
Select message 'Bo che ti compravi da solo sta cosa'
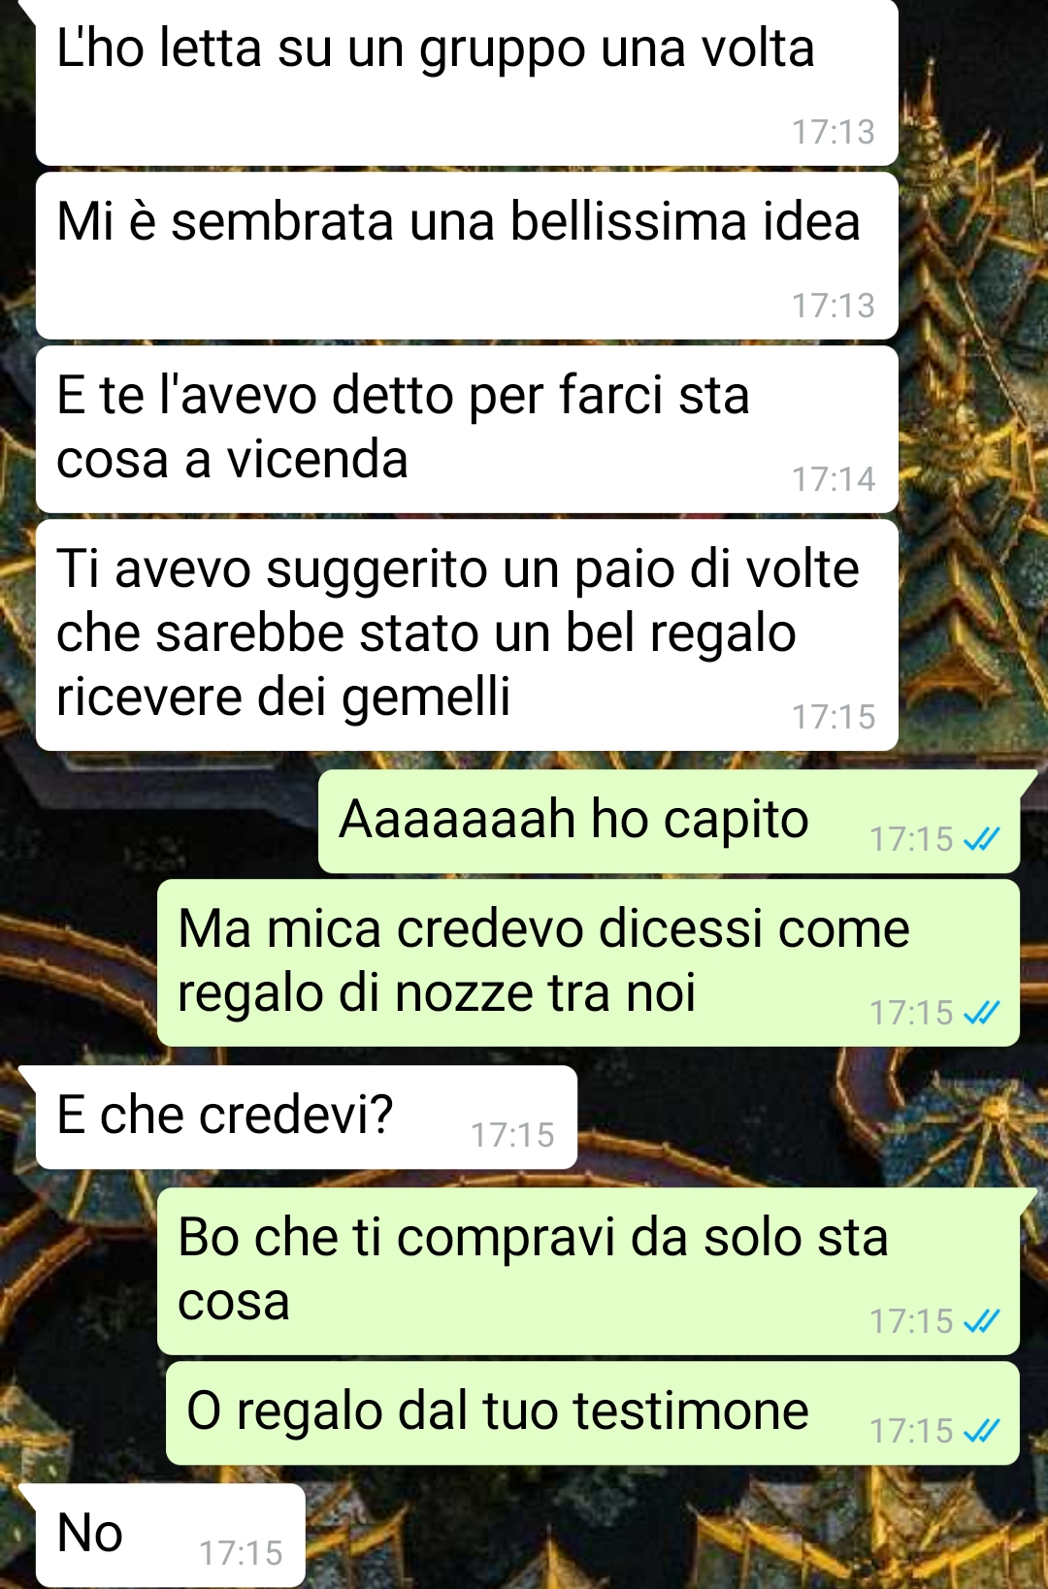[x=588, y=1271]
